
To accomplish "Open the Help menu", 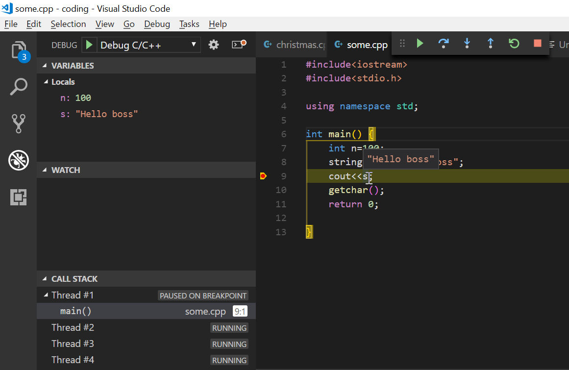I will coord(218,24).
